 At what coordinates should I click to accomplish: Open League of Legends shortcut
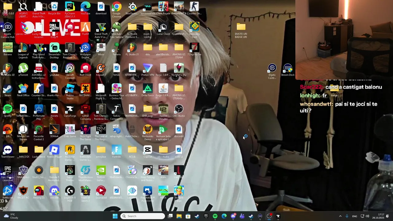coord(23,51)
